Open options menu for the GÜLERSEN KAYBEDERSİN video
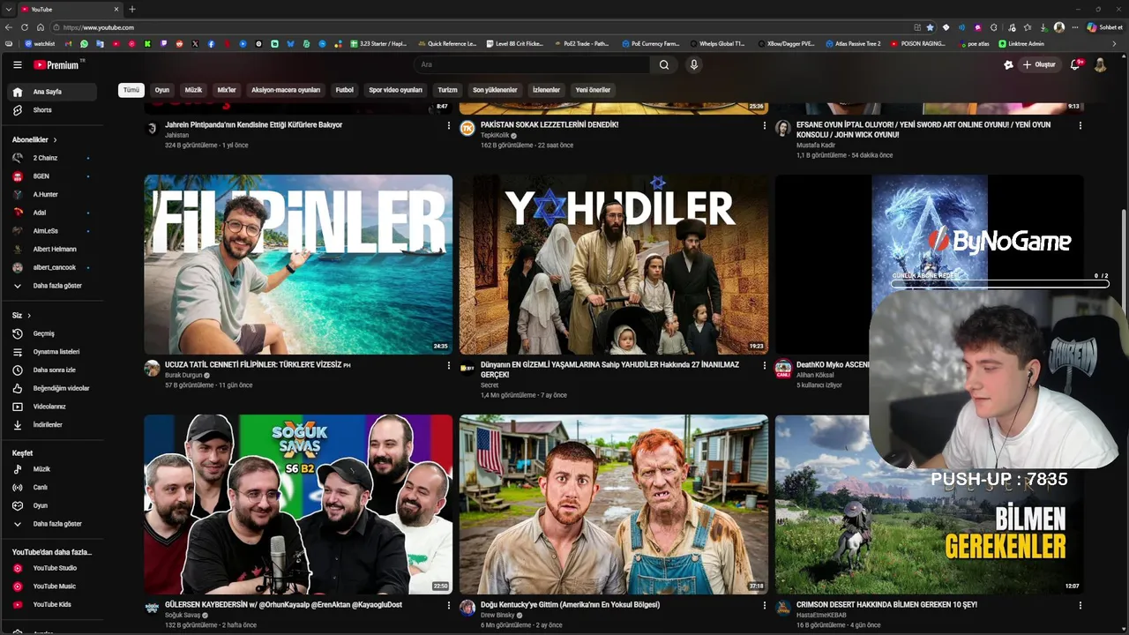This screenshot has height=635, width=1129. coord(449,606)
